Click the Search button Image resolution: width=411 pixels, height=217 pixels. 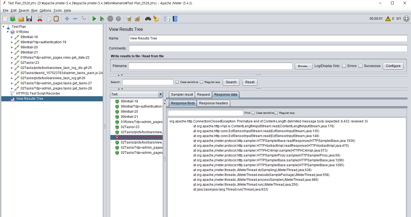(231, 82)
